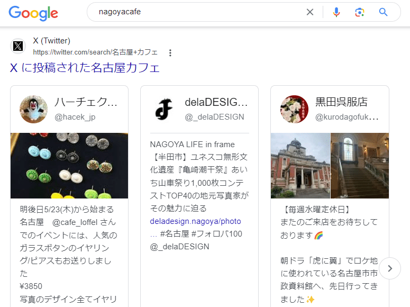Click the magnifier search button
The height and width of the screenshot is (307, 410).
pos(383,12)
